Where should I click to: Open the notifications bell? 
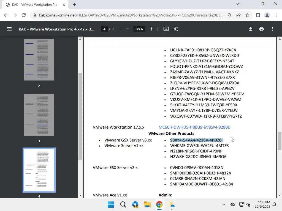275,204
